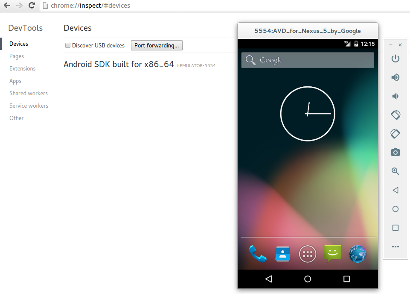Lower volume with the emulator volume down icon

[x=395, y=96]
